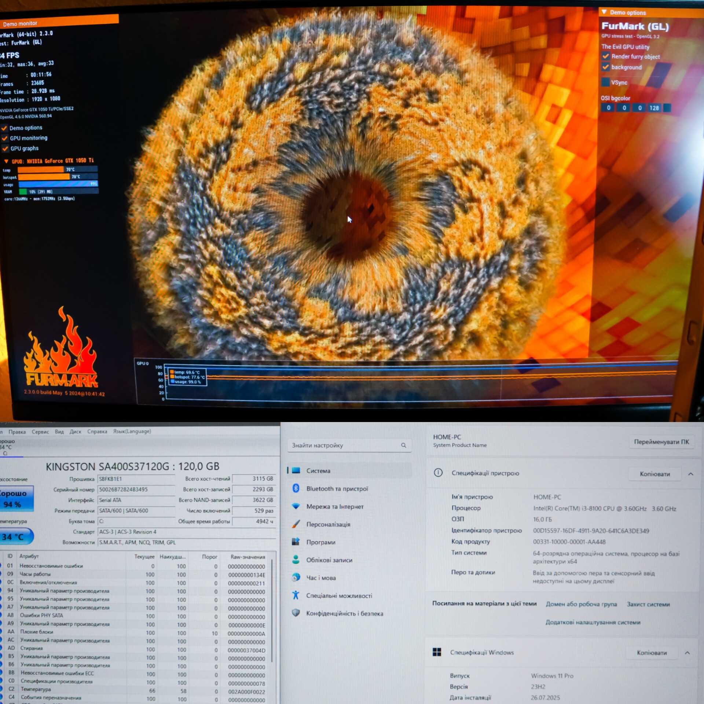Open Захист системи link

tap(648, 604)
